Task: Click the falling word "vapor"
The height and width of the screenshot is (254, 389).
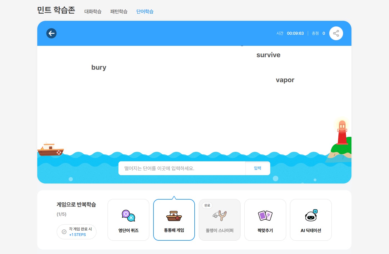Action: click(x=285, y=80)
